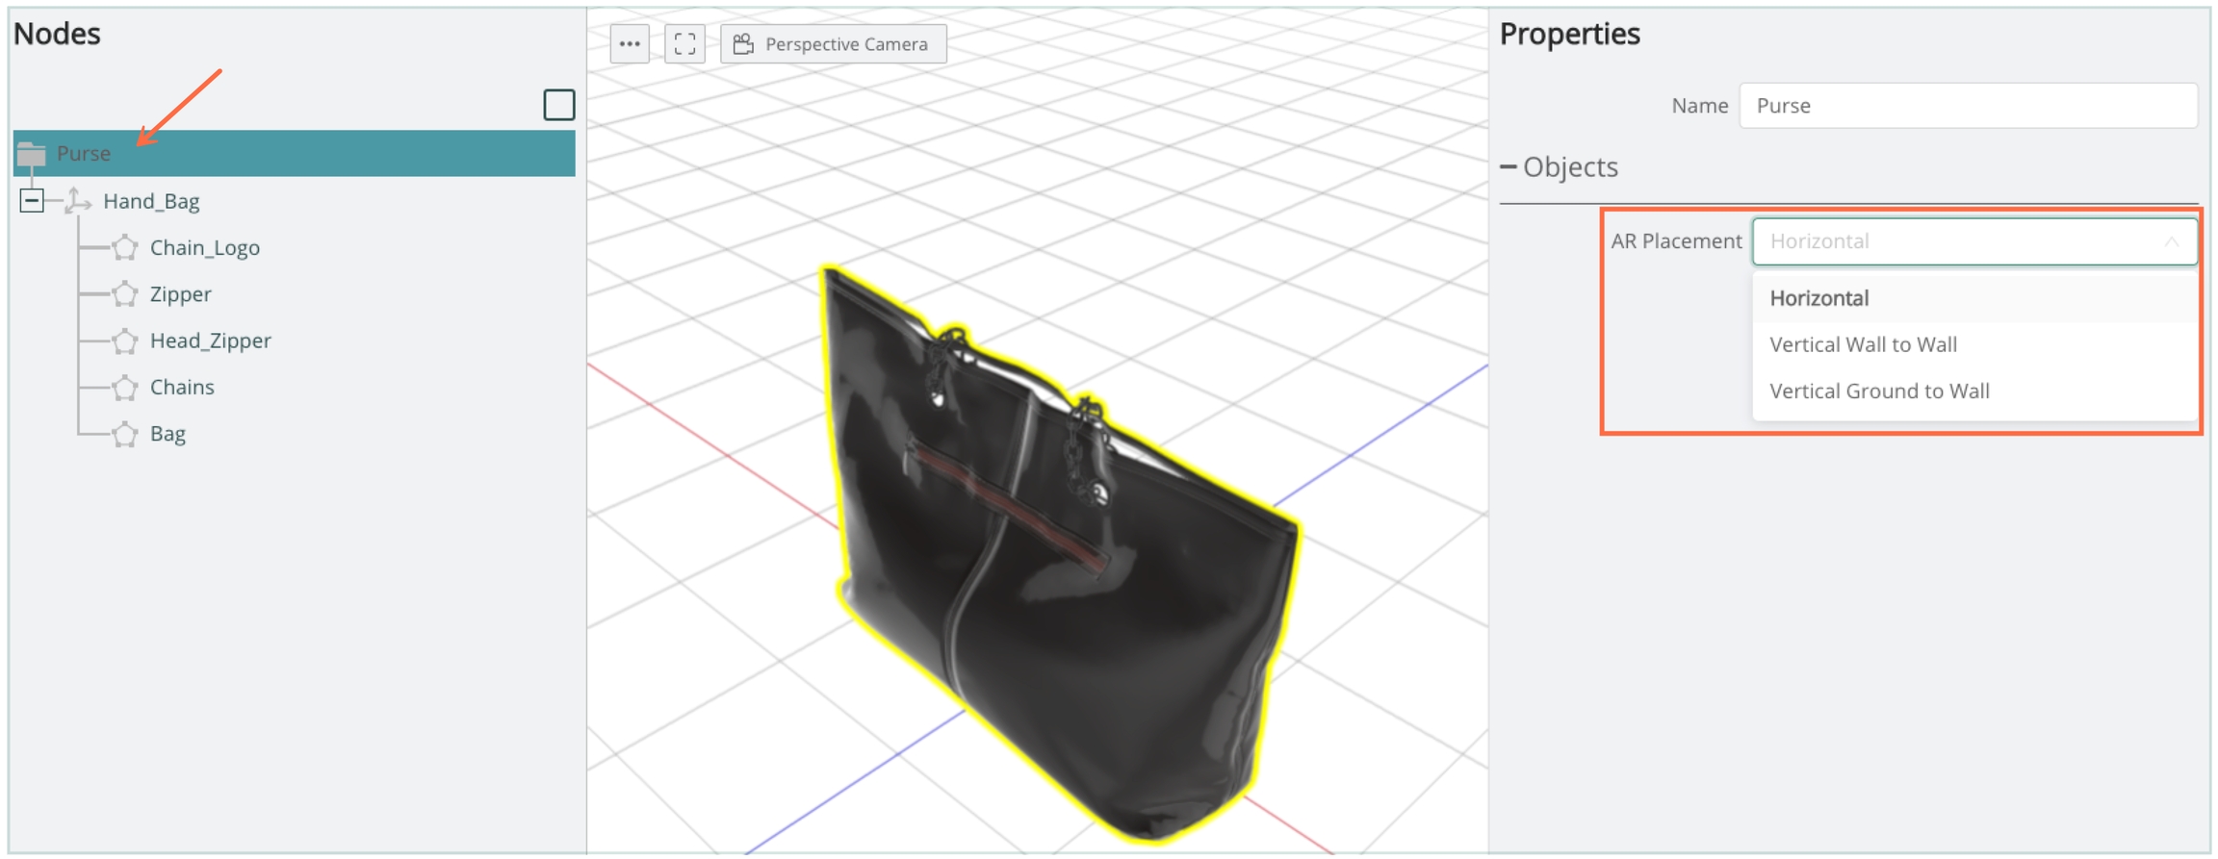2218x859 pixels.
Task: Select Vertical Wall to Wall option
Action: tap(1863, 344)
